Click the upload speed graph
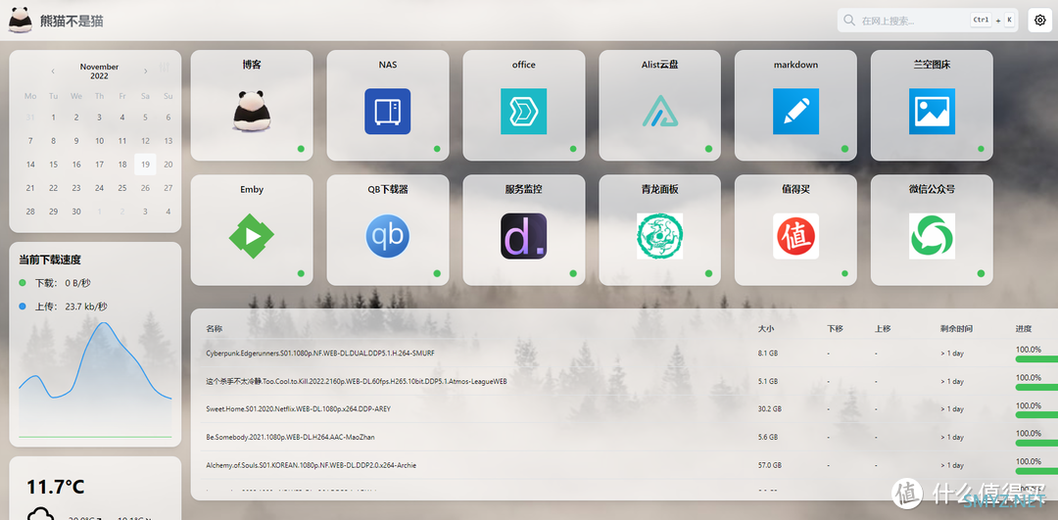 pyautogui.click(x=95, y=380)
